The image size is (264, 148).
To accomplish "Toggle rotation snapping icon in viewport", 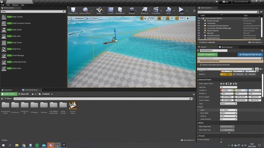I will 168,18.
